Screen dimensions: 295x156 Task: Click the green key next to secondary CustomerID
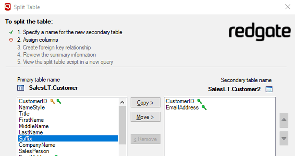tap(200, 101)
